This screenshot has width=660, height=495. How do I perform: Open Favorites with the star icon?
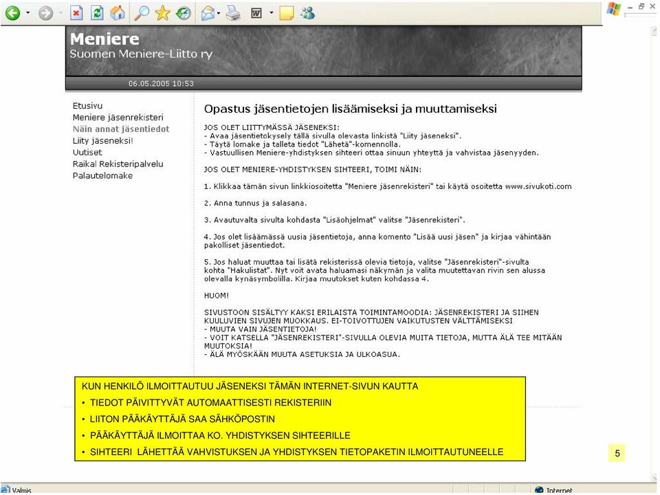tap(162, 13)
